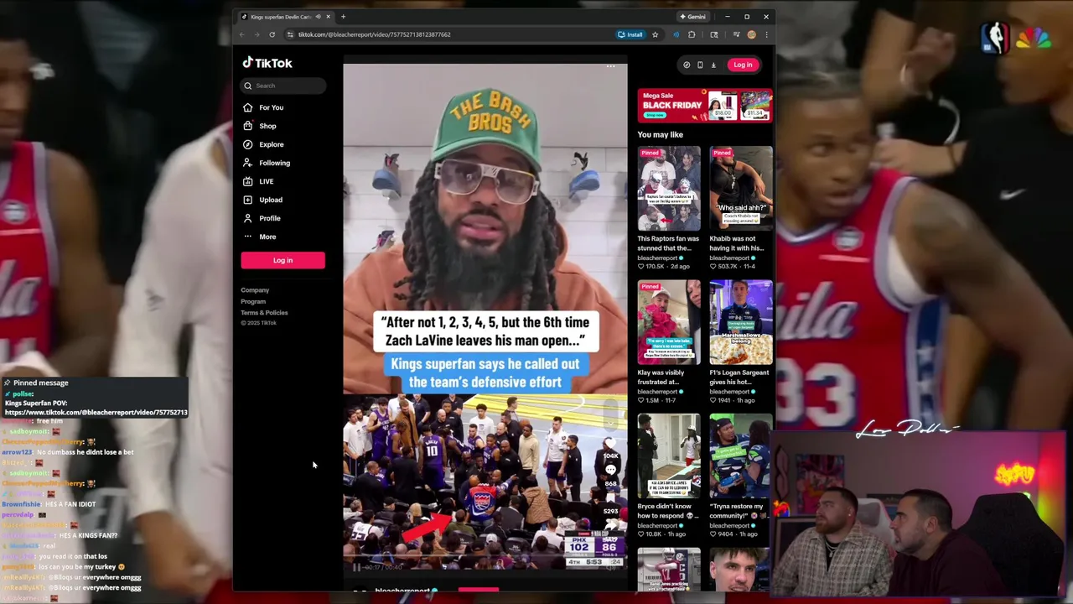Click the sound wave icon in Chrome toolbar

point(676,34)
